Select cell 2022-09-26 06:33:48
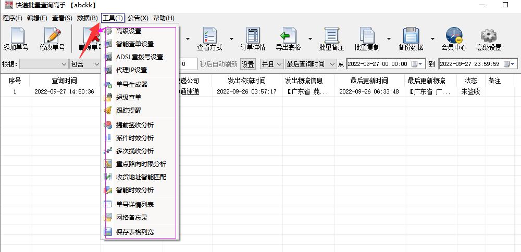Screen dimensions: 521x252 coord(369,92)
